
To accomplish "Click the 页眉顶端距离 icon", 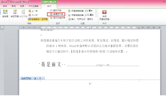I will [69, 11].
